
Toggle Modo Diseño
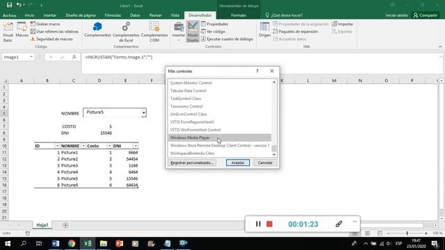click(x=193, y=32)
